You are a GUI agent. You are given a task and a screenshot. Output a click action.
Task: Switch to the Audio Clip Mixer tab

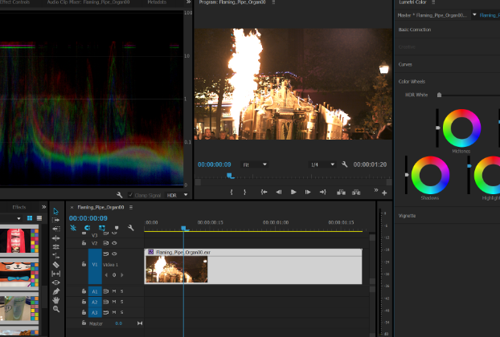[x=88, y=2]
